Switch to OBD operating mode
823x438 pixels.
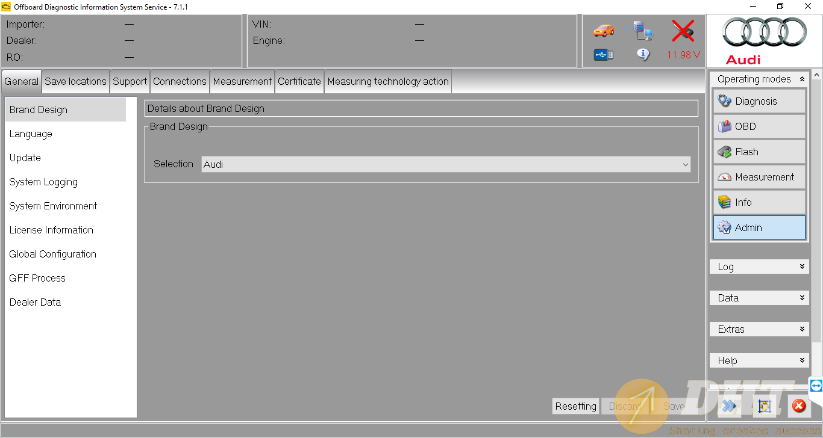tap(759, 126)
